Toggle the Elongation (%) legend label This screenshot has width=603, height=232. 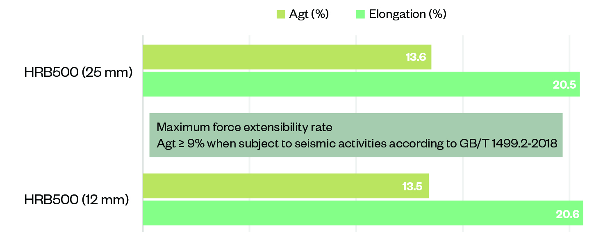click(x=407, y=14)
